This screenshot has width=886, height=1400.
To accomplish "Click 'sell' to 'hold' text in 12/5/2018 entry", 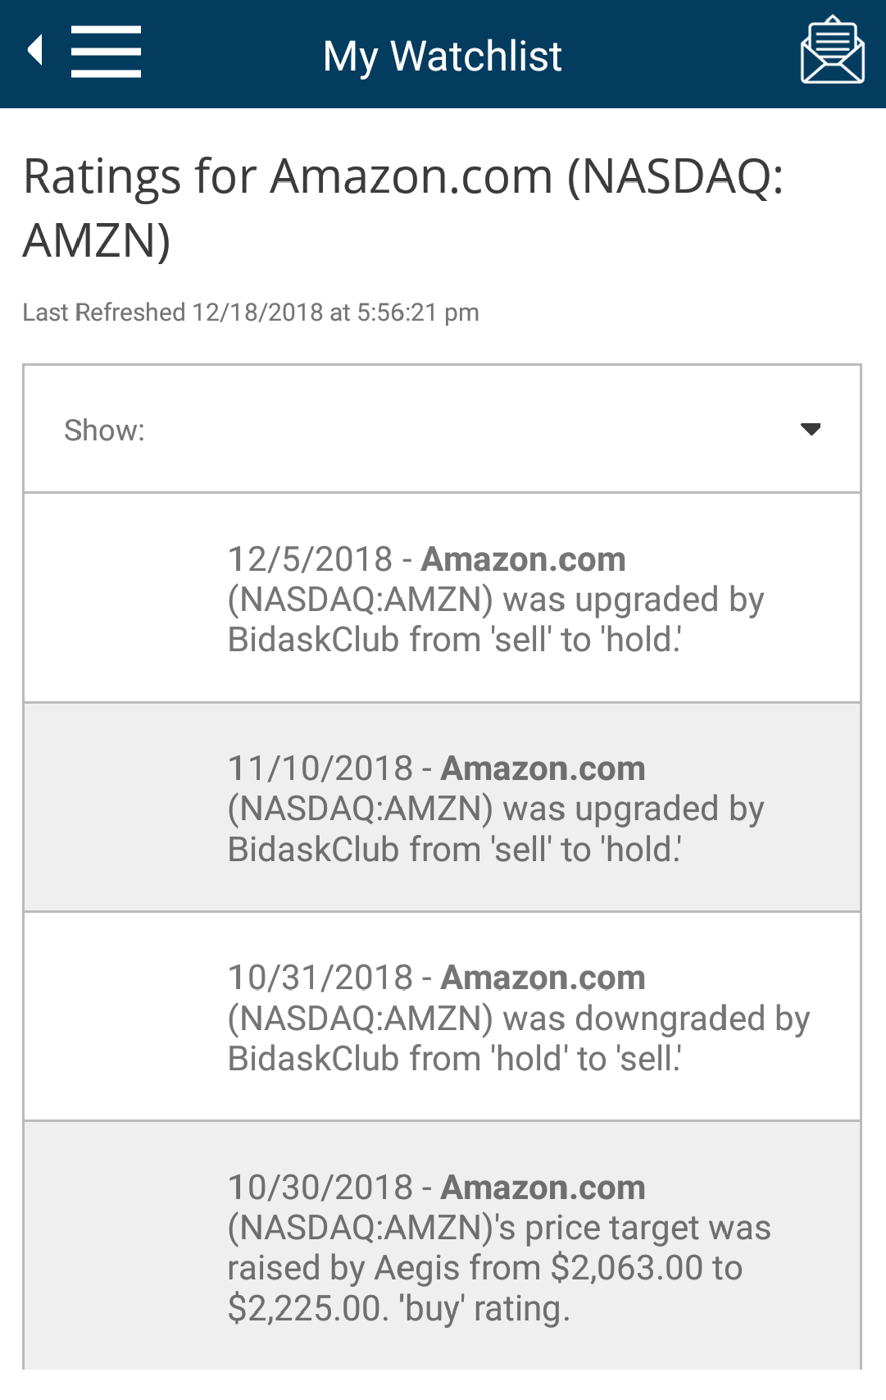I will (x=586, y=640).
